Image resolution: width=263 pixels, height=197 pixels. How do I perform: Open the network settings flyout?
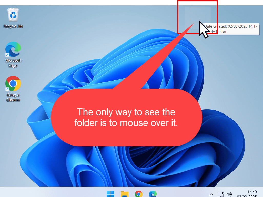pos(221,194)
